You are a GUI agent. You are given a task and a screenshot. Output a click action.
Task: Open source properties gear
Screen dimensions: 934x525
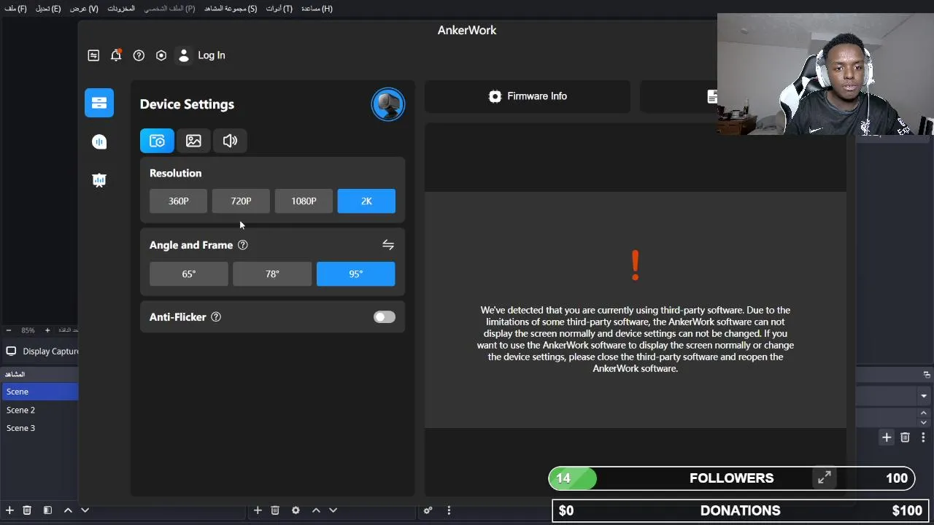tap(296, 510)
